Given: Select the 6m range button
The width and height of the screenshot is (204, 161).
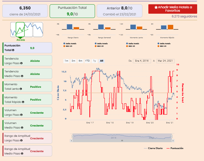Looking at the screenshot, I should click(80, 61).
